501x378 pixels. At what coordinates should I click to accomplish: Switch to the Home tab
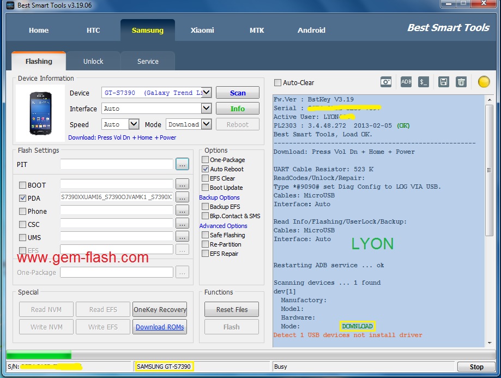point(39,31)
